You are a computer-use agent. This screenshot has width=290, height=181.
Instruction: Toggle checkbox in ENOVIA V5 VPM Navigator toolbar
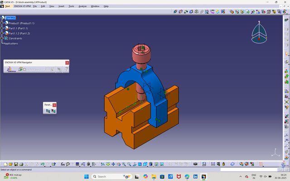[24, 69]
